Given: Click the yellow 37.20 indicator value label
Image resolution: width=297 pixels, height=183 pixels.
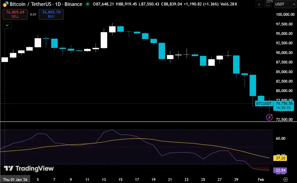Looking at the screenshot, I should coord(280,158).
